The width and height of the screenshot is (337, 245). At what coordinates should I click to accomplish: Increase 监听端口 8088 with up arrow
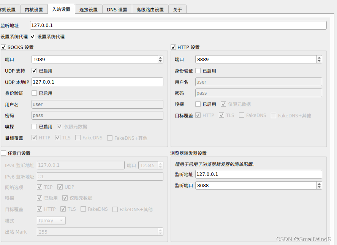point(319,184)
